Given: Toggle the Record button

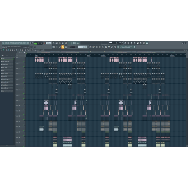Looking at the screenshot, I should [x=44, y=43].
